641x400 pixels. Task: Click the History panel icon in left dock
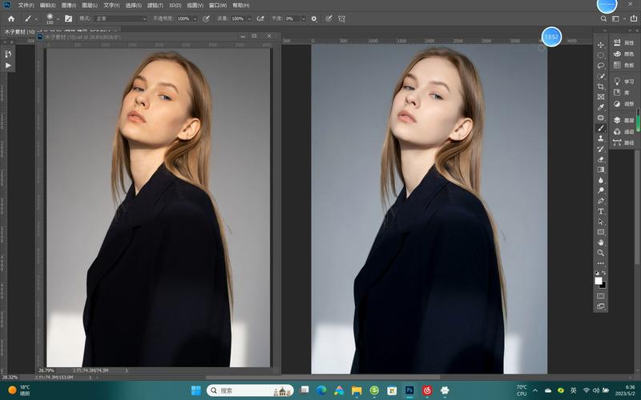[x=8, y=54]
